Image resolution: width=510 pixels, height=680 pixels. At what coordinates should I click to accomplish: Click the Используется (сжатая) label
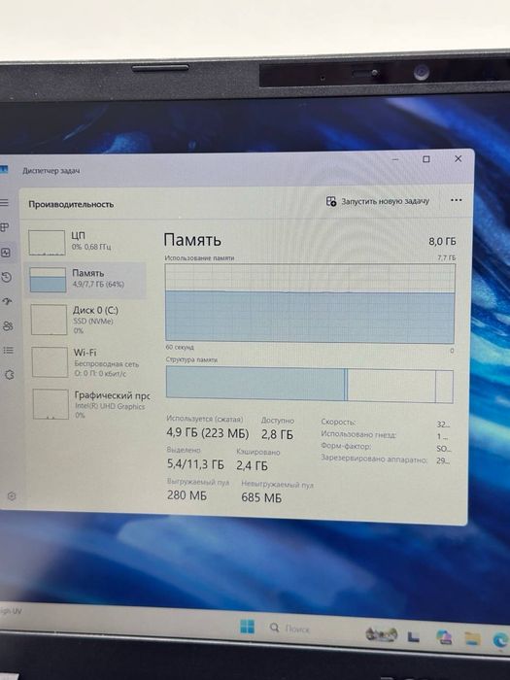205,419
